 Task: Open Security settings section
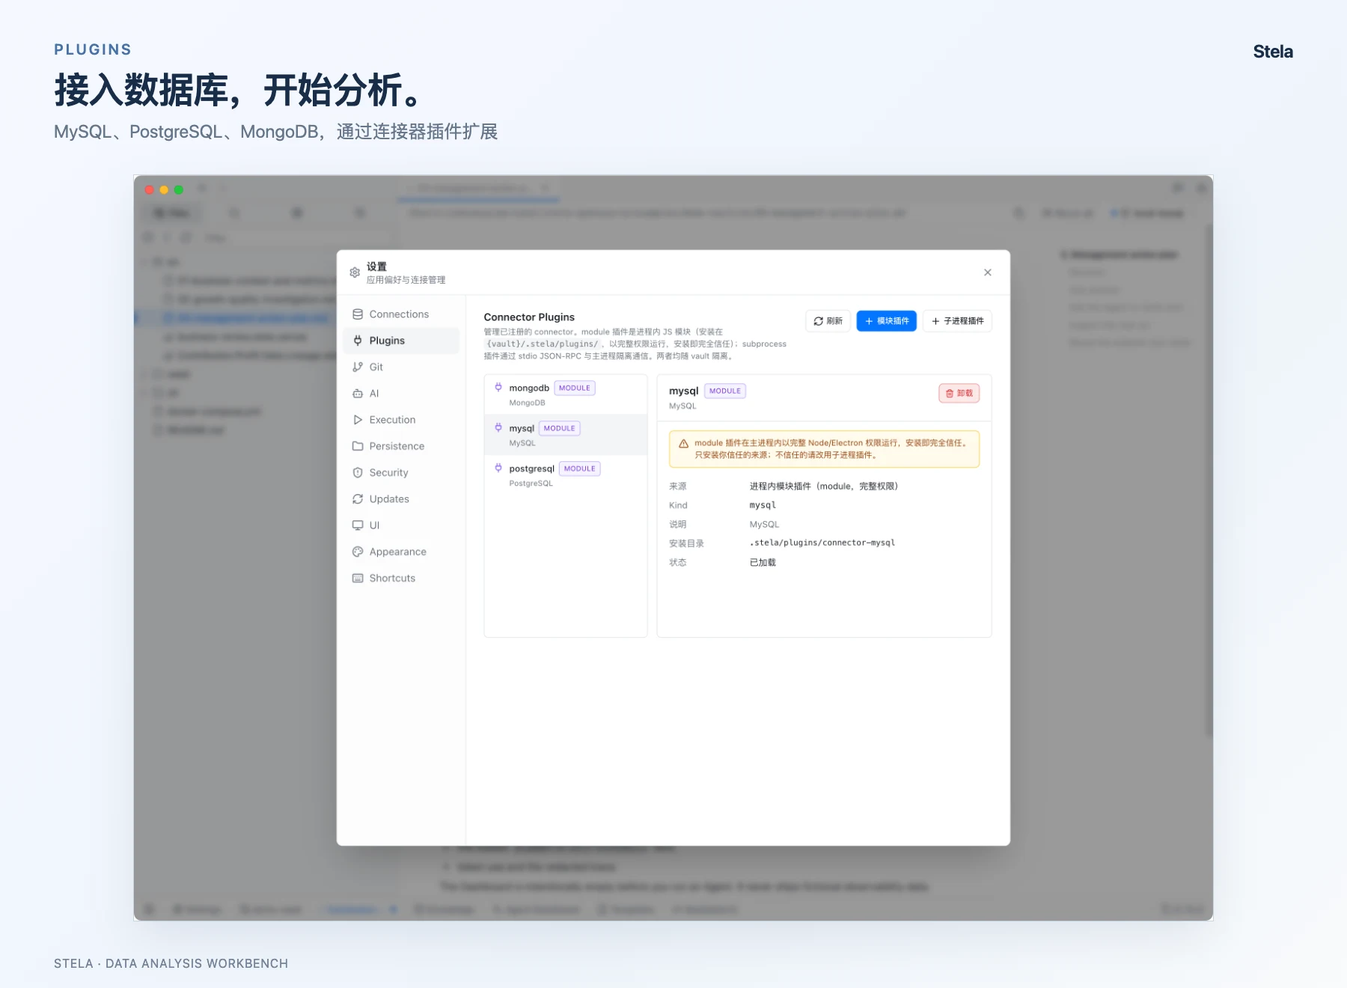click(x=401, y=473)
